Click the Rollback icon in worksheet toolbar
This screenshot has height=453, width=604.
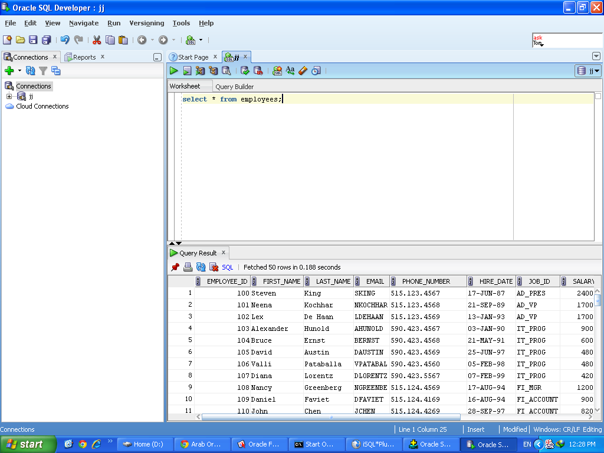pos(258,71)
